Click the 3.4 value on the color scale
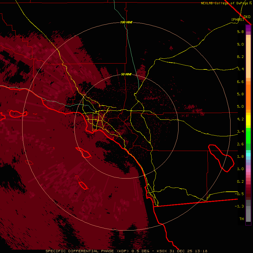This screenshot has width=253, height=253. point(240,132)
